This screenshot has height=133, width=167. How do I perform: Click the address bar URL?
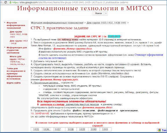point(70,2)
